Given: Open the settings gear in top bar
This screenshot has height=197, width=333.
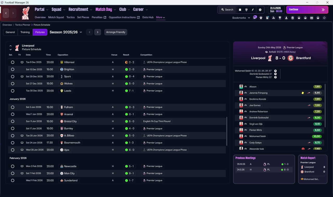Looking at the screenshot, I should (x=260, y=10).
